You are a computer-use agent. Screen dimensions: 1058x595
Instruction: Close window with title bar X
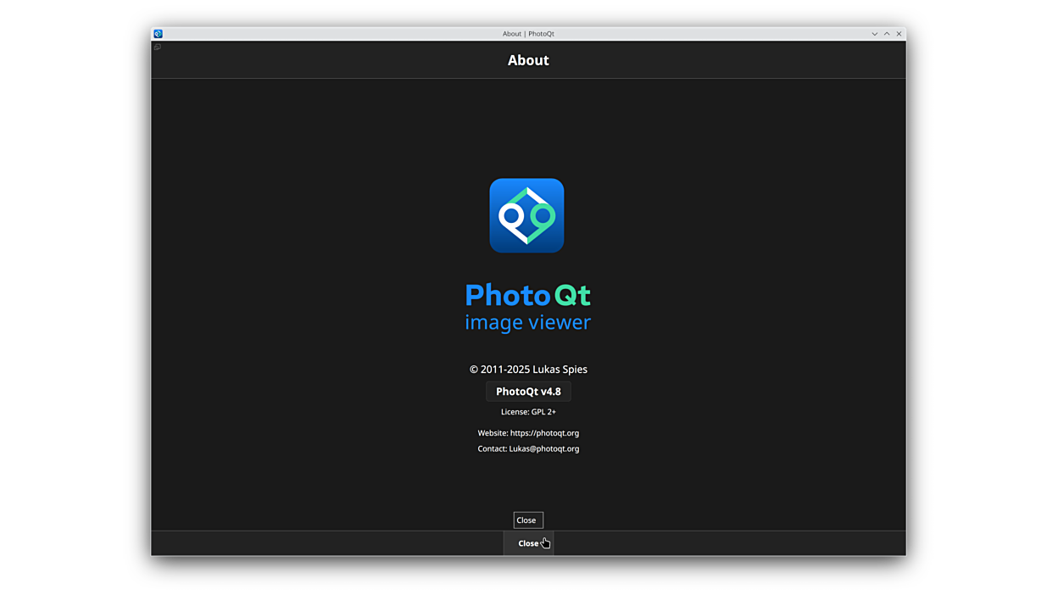(x=899, y=34)
